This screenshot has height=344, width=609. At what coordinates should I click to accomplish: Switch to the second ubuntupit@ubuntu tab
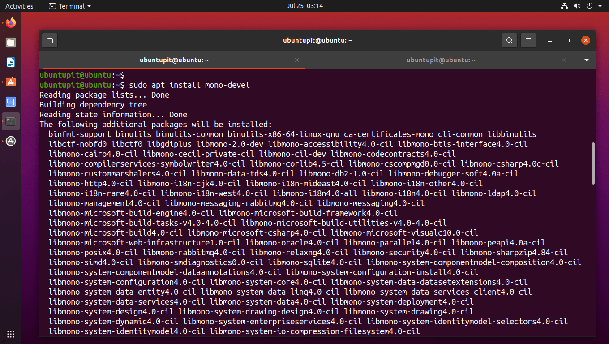point(441,60)
